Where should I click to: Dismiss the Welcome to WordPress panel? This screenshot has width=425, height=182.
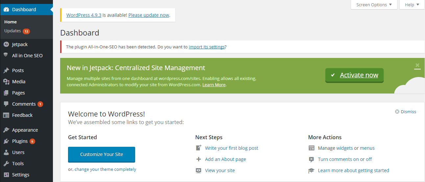(x=406, y=112)
